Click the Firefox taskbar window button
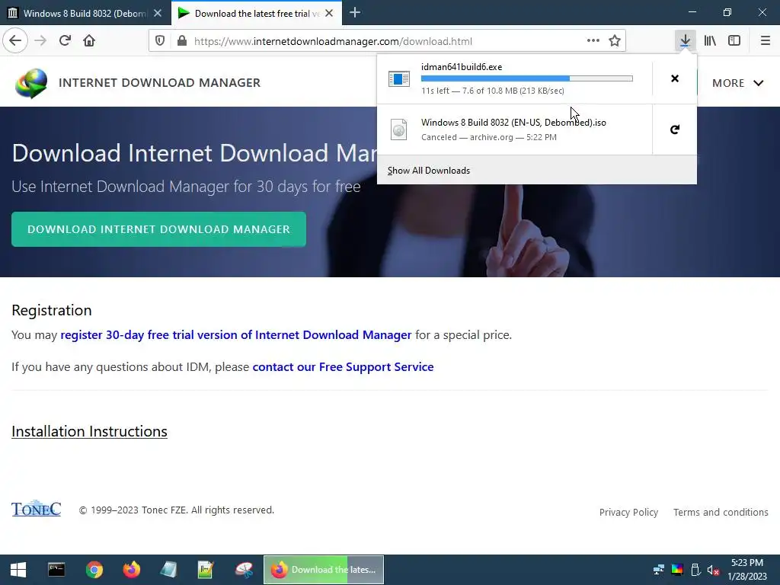 pyautogui.click(x=323, y=570)
